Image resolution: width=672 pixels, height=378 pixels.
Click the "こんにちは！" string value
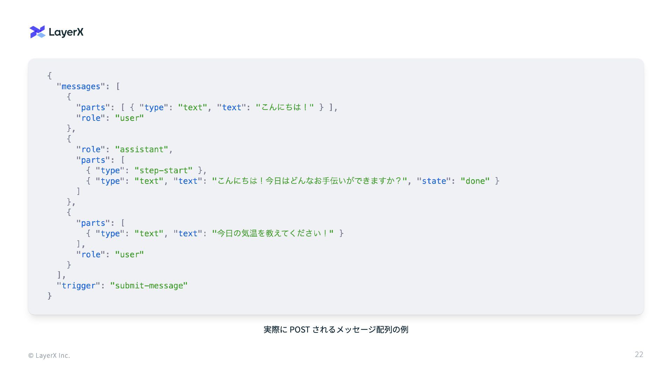coord(285,107)
